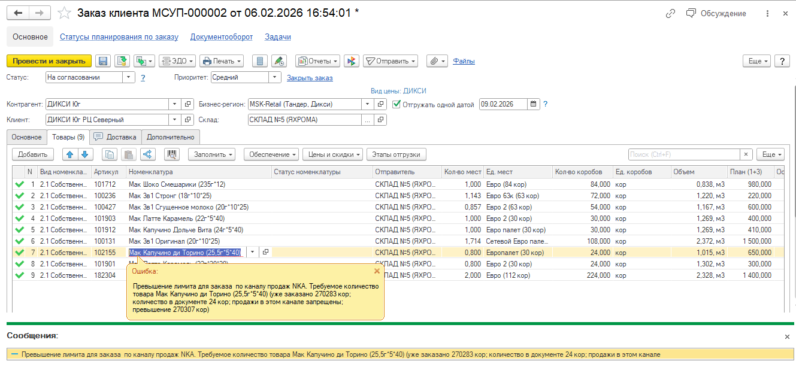Close the yellow error popup
Screen dimensions: 796x367
coord(377,271)
